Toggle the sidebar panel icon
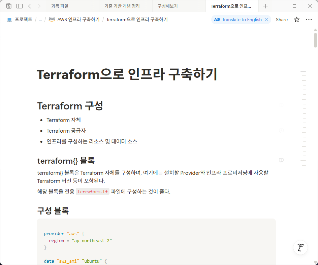Viewport: 318px width, 265px height. (x=20, y=6)
